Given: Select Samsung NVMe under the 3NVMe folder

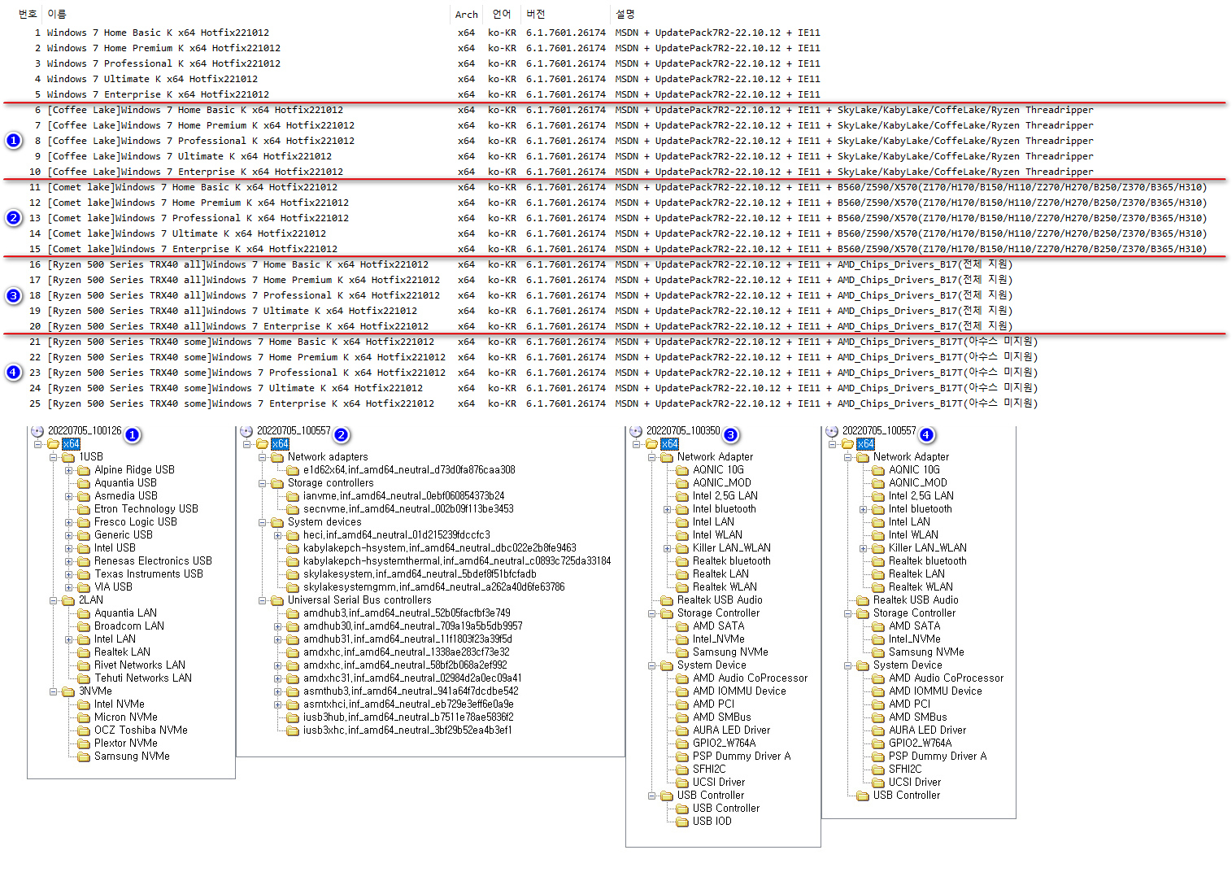Looking at the screenshot, I should click(132, 756).
